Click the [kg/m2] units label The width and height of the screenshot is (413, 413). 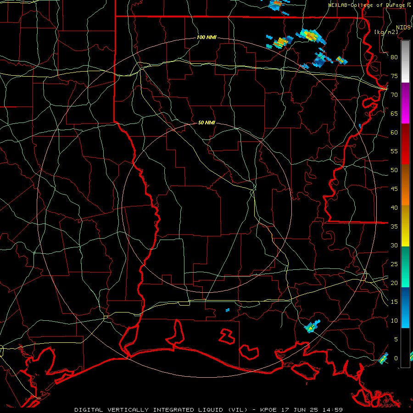tap(386, 32)
